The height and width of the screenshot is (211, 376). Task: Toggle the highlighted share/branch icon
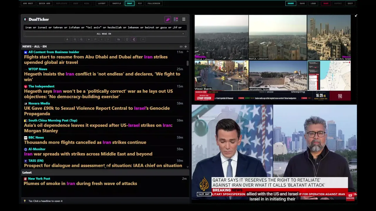[134, 40]
